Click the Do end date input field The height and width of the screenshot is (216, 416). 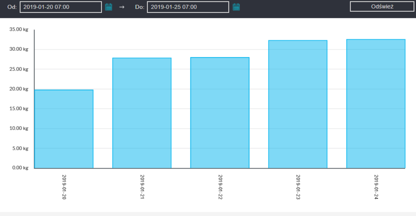point(188,7)
